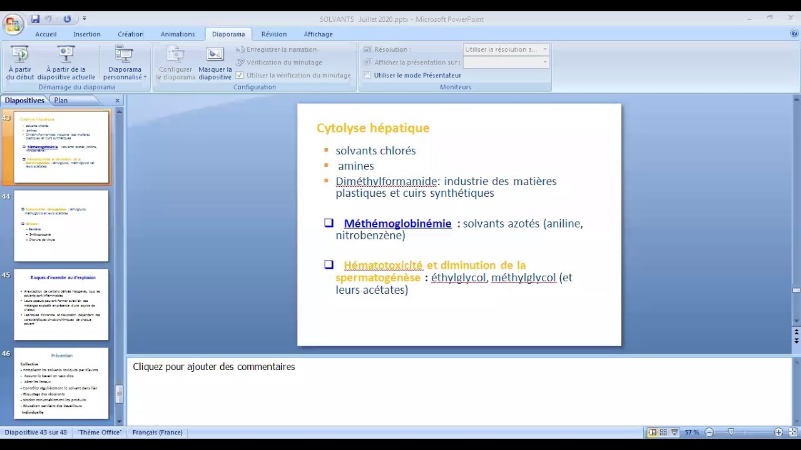
Task: Select the Diapositives pane tab
Action: tap(24, 100)
